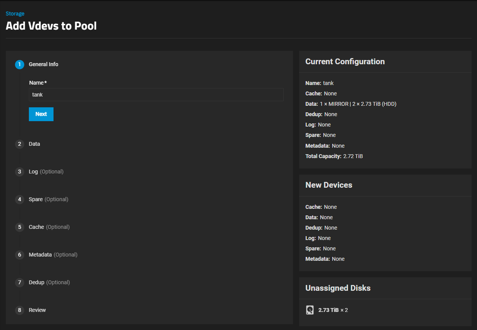Select the General Info step heading
The width and height of the screenshot is (477, 330).
pyautogui.click(x=44, y=64)
